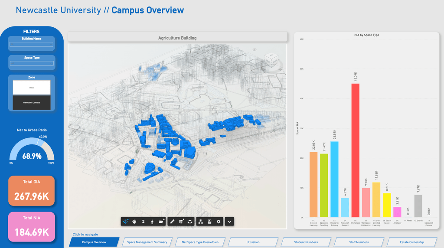Select the green Specialist Teaching bar
The height and width of the screenshot is (248, 444).
pos(324,186)
